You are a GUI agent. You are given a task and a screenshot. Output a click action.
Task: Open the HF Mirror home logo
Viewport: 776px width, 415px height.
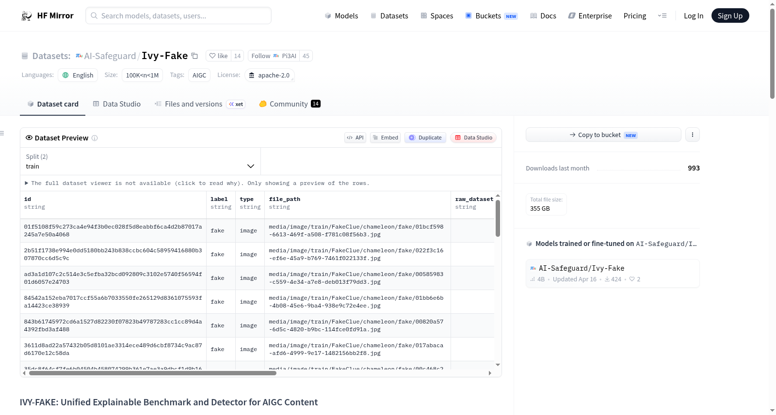coord(48,15)
